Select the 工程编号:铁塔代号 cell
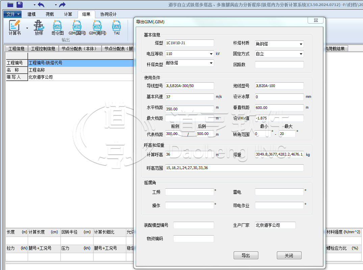 pyautogui.click(x=81, y=63)
